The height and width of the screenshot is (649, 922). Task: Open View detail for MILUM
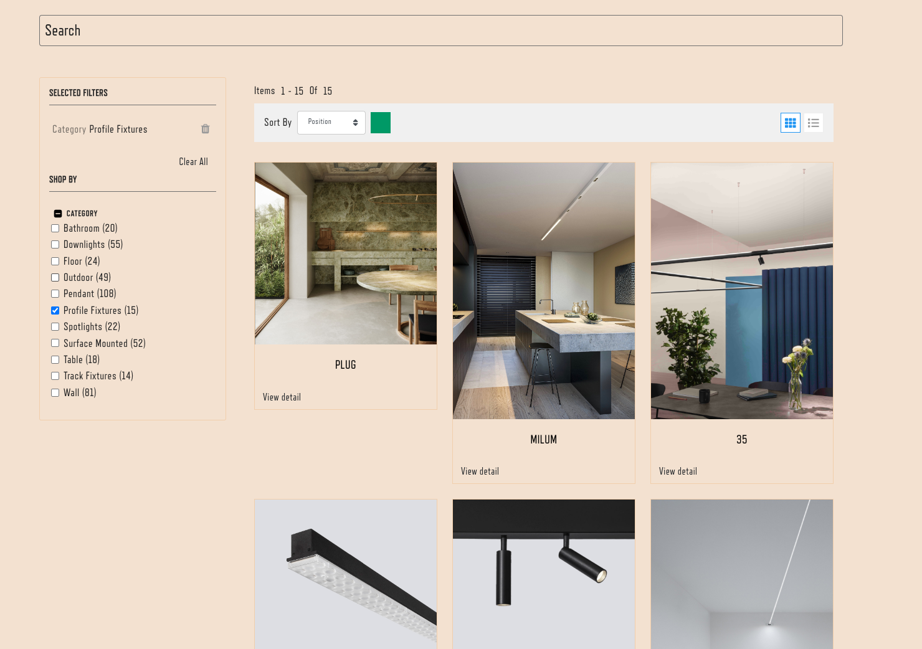point(480,471)
